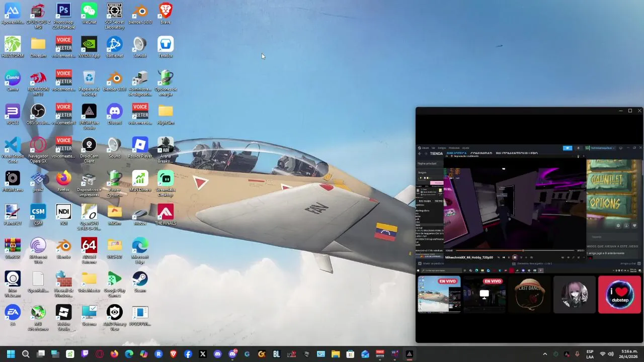Viewport: 644px width, 362px height.
Task: Open the Discord desktop shortcut
Action: pyautogui.click(x=114, y=115)
